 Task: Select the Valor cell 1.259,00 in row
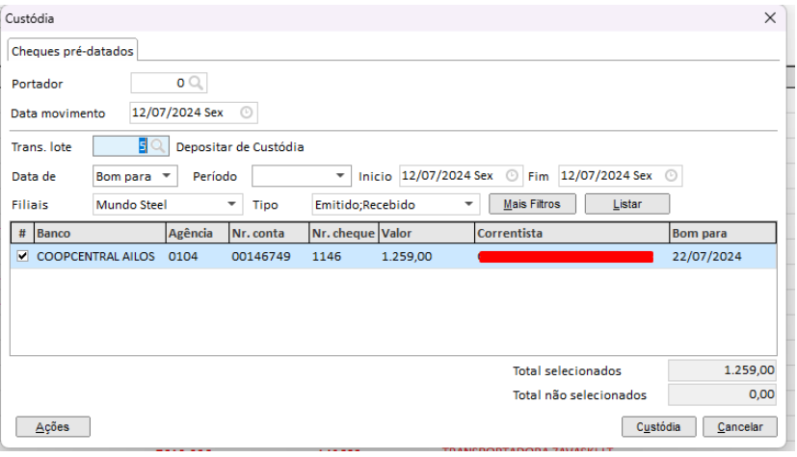pyautogui.click(x=427, y=256)
